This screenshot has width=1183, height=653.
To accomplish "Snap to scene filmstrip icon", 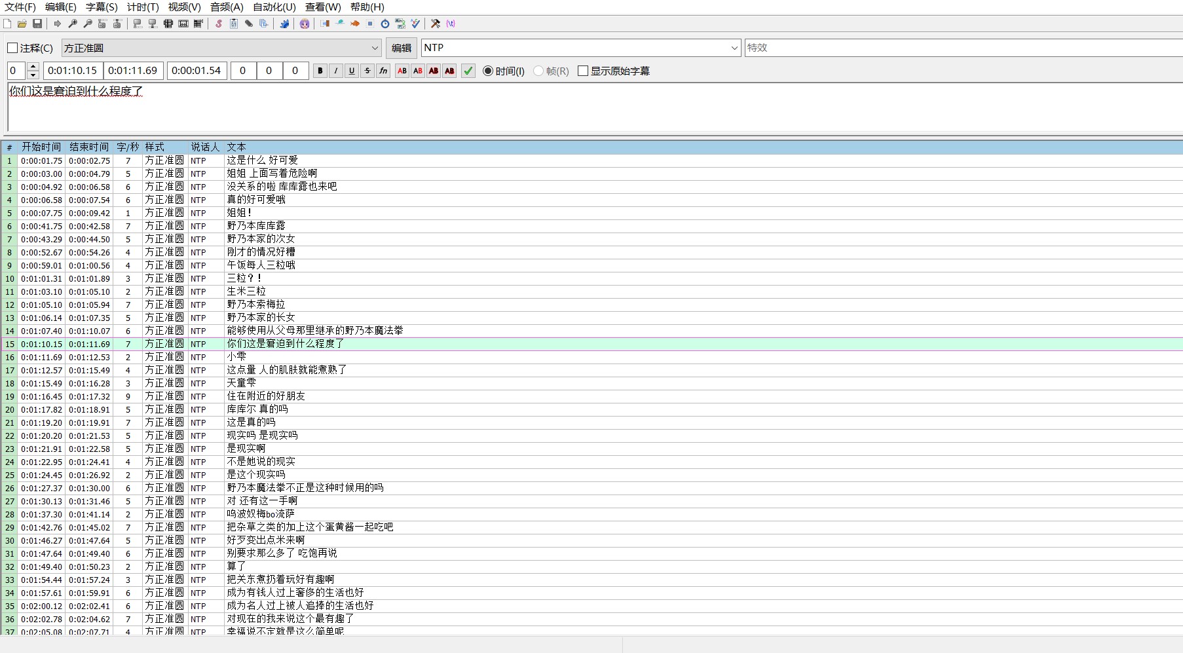I will 183,24.
